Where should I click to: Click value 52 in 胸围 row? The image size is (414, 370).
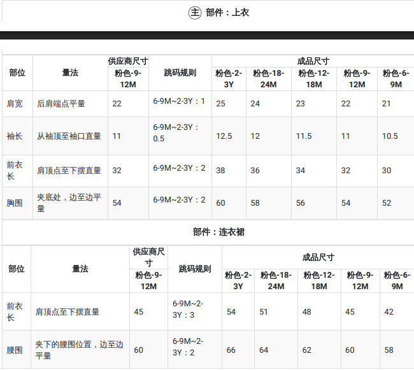pyautogui.click(x=386, y=203)
